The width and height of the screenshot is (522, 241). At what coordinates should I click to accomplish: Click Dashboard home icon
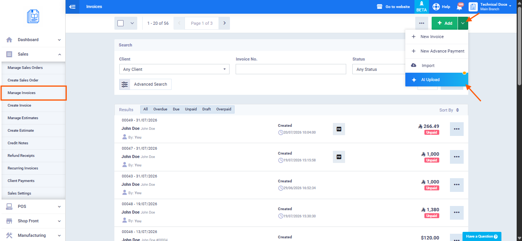[x=10, y=40]
